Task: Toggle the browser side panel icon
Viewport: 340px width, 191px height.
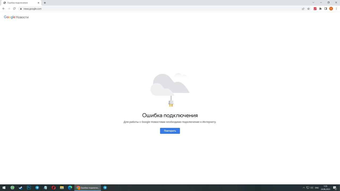Action: 326,9
